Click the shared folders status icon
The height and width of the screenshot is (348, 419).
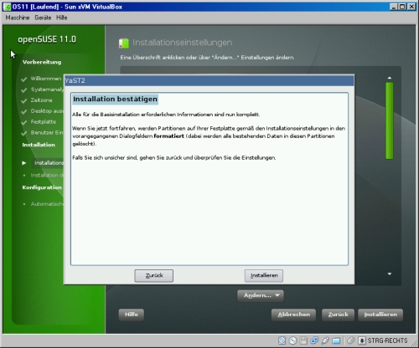336,340
